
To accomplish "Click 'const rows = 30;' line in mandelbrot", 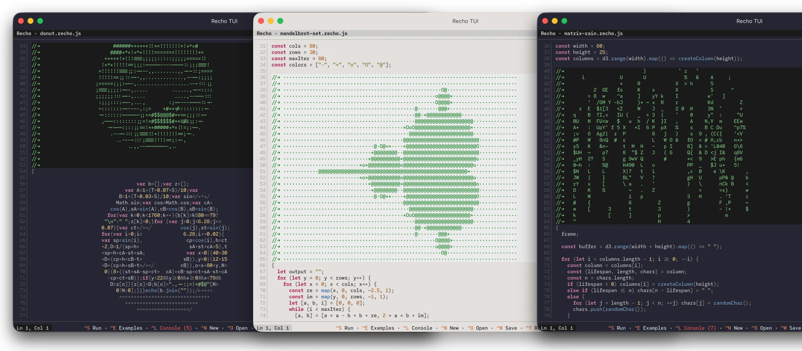I will (295, 52).
